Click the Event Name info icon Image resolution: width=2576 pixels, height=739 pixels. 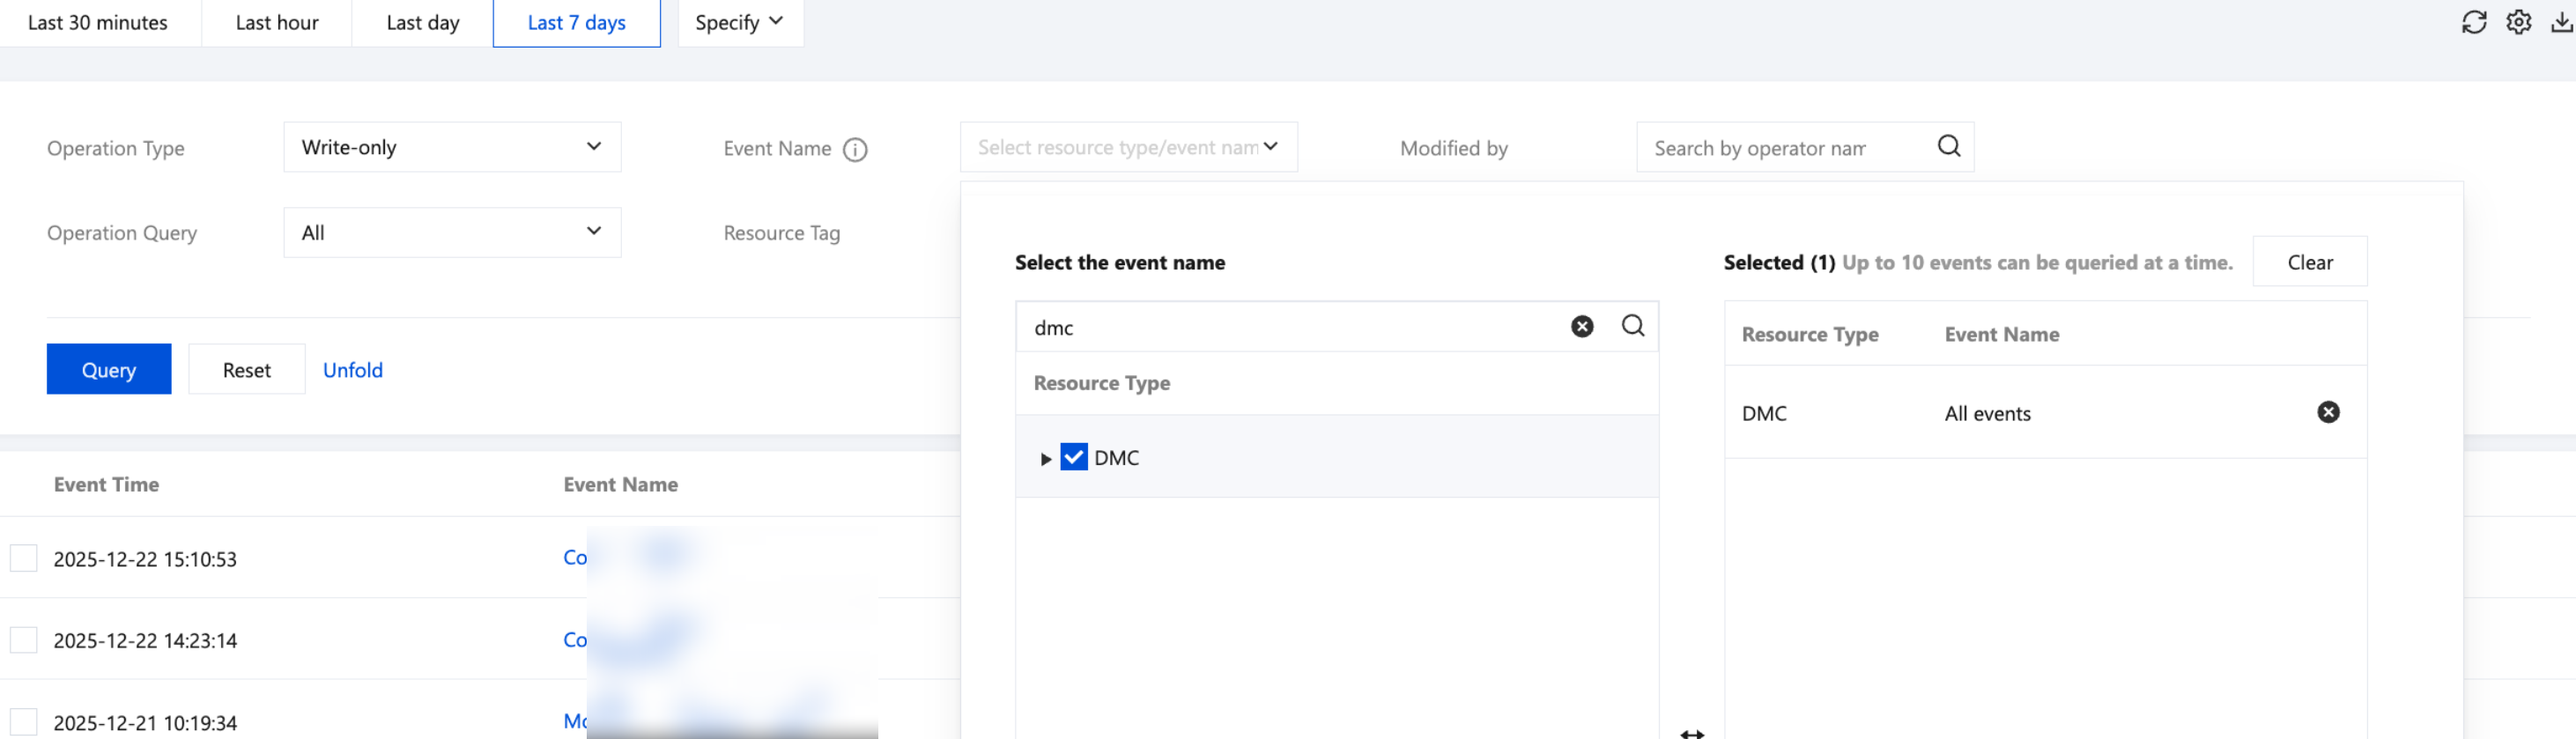click(855, 149)
